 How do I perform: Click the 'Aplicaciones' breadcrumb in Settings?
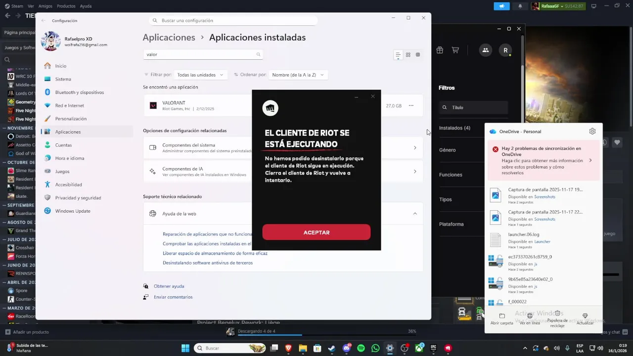[169, 38]
